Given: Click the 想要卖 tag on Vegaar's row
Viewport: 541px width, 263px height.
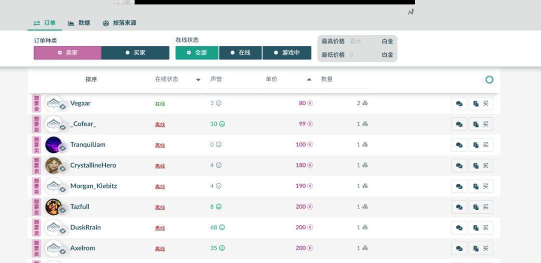Looking at the screenshot, I should (37, 103).
